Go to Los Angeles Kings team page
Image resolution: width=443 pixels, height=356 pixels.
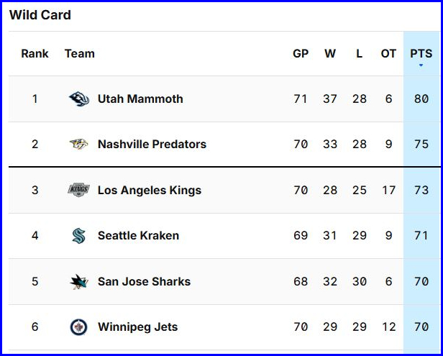[x=150, y=190]
